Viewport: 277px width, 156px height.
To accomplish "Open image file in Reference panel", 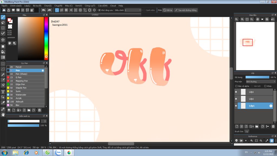I will (241, 141).
